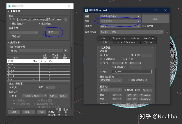Select the 帧 radio button
The image size is (182, 124).
click(x=101, y=72)
